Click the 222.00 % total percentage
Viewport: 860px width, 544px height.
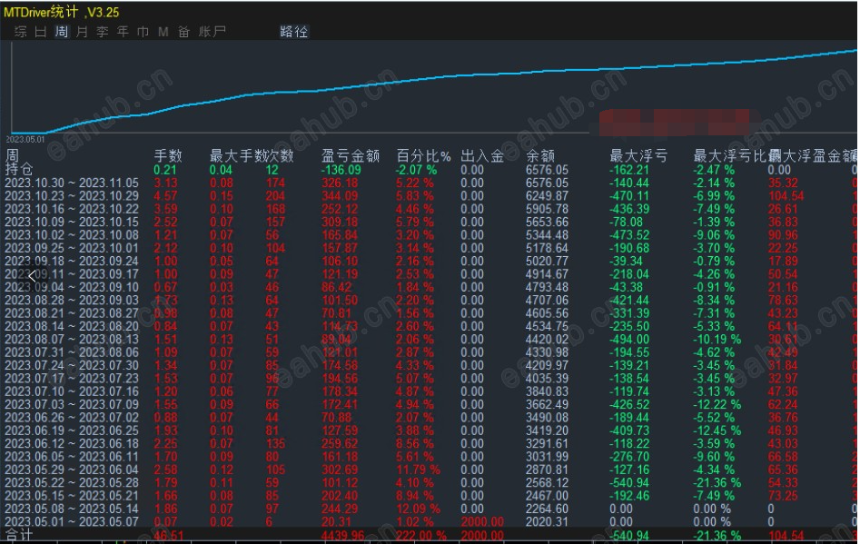coord(421,535)
